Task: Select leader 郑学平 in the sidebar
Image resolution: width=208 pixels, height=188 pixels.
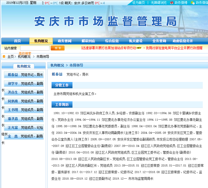Action: coord(24,84)
